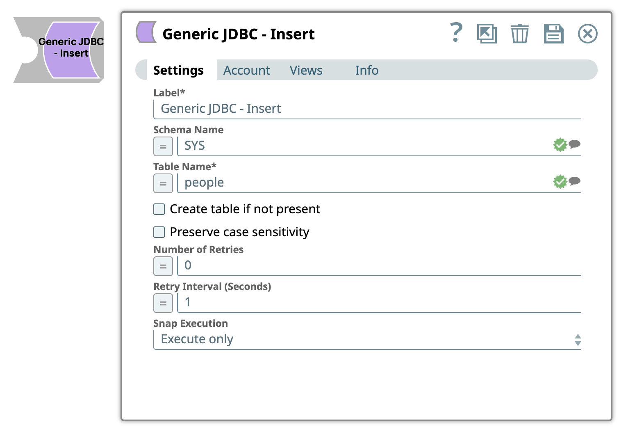Click the Schema Name green validation badge
Viewport: 628px width, 438px height.
coord(560,145)
